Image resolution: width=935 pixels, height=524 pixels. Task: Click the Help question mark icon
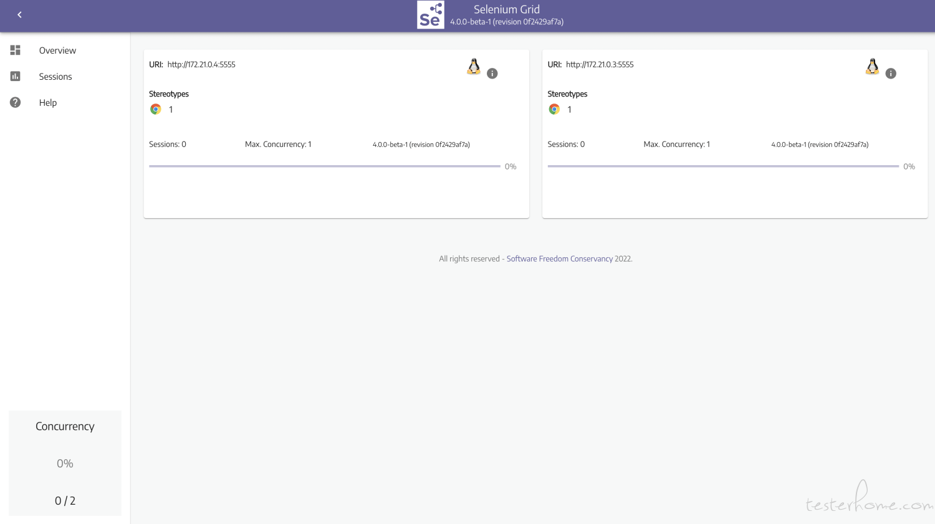point(16,103)
